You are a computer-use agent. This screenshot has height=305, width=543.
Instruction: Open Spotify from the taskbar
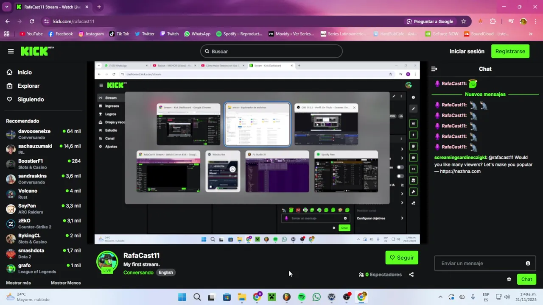302,297
